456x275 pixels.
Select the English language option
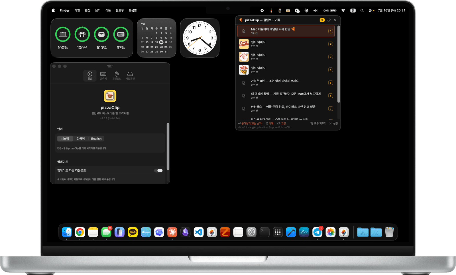pyautogui.click(x=96, y=139)
